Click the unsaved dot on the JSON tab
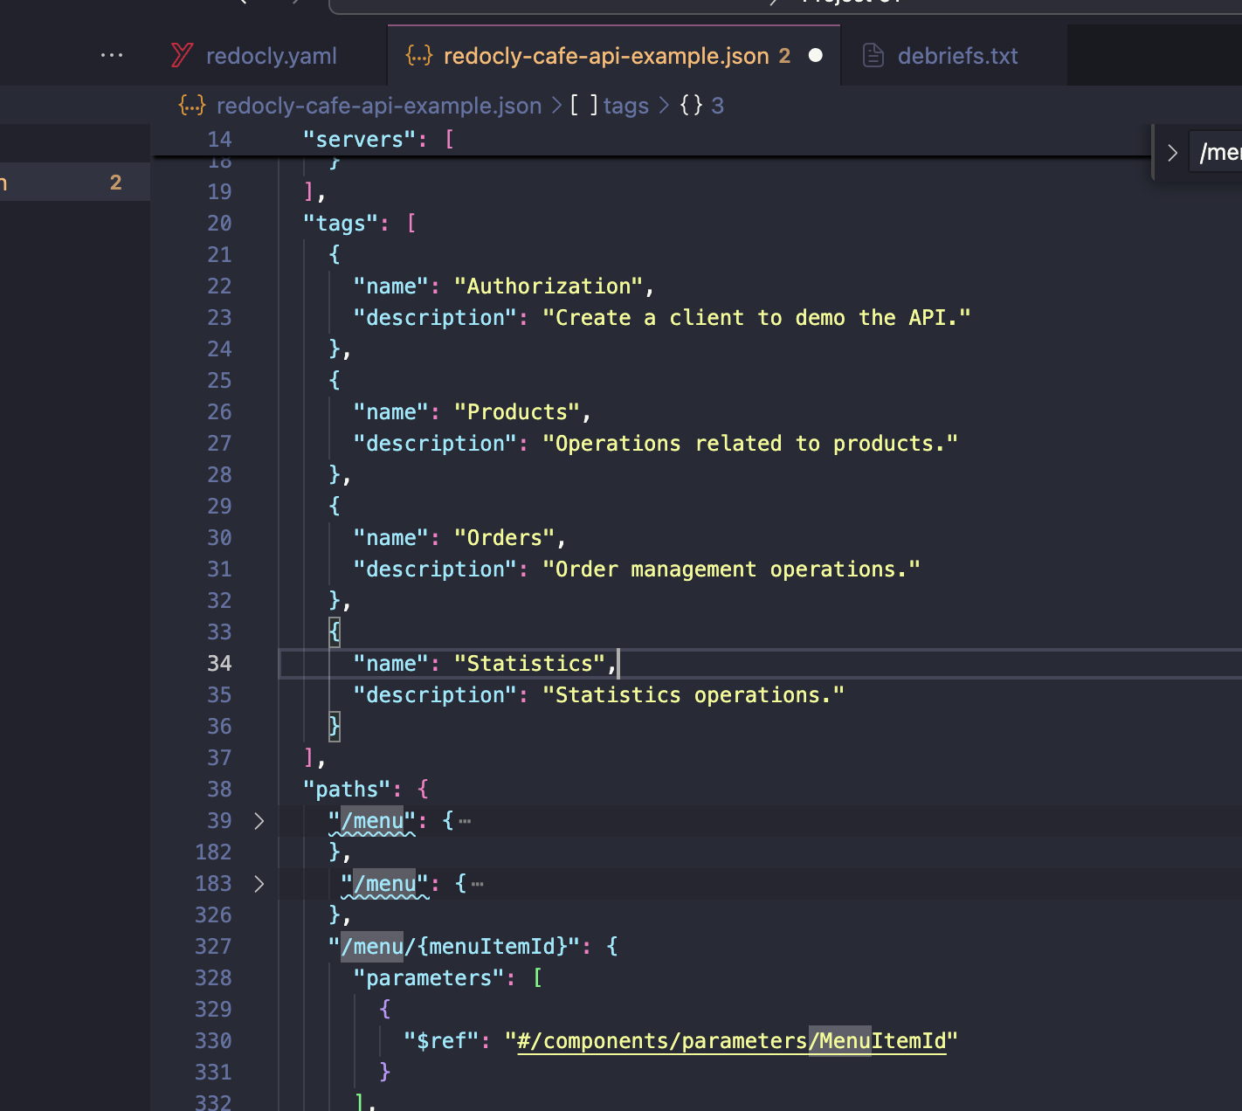 (816, 55)
